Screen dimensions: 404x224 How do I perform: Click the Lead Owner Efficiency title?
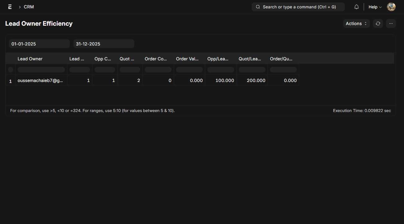(39, 24)
